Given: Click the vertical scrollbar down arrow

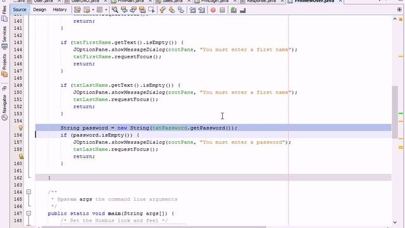Looking at the screenshot, I should coord(395,222).
